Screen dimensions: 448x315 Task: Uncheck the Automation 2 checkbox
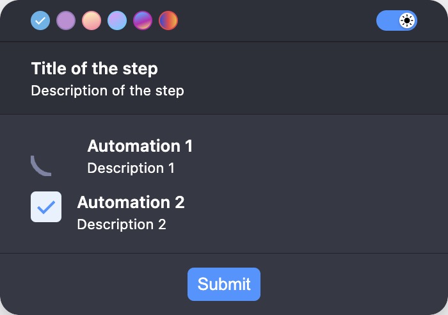[x=46, y=207]
